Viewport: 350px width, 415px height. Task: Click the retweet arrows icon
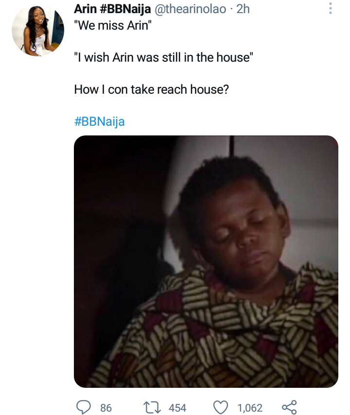pos(152,408)
